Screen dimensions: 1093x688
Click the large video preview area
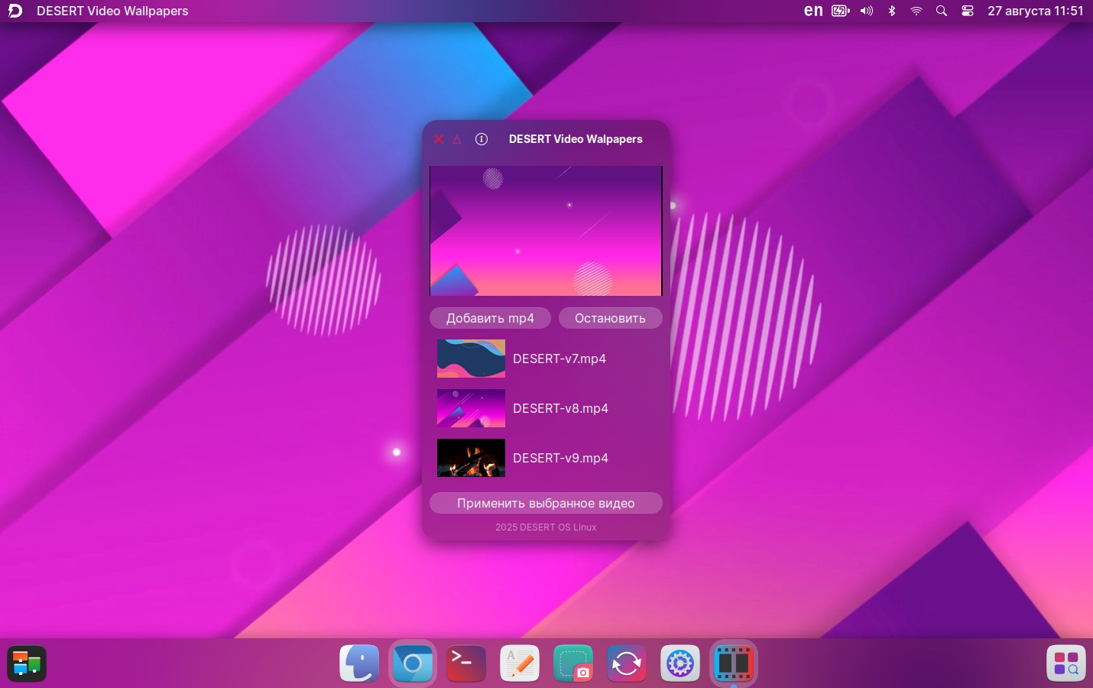coord(546,230)
